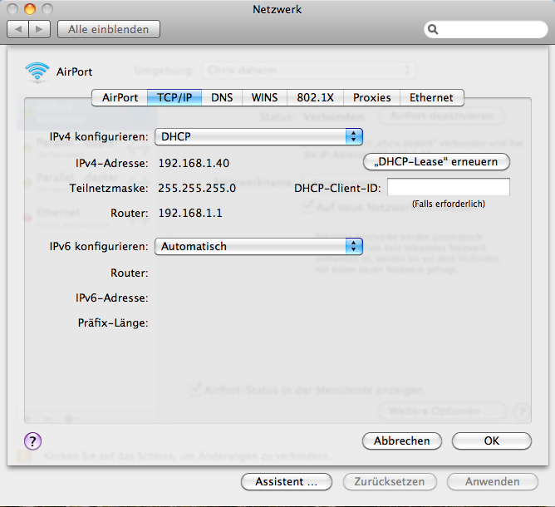Click the Zurücksetzen button
The width and height of the screenshot is (555, 507).
[x=390, y=482]
